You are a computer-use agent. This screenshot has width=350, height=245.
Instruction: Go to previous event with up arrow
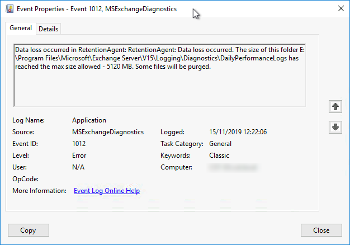pyautogui.click(x=335, y=106)
